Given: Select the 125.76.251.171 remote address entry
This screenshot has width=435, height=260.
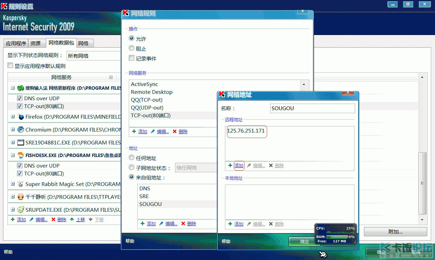Looking at the screenshot, I should coord(246,131).
